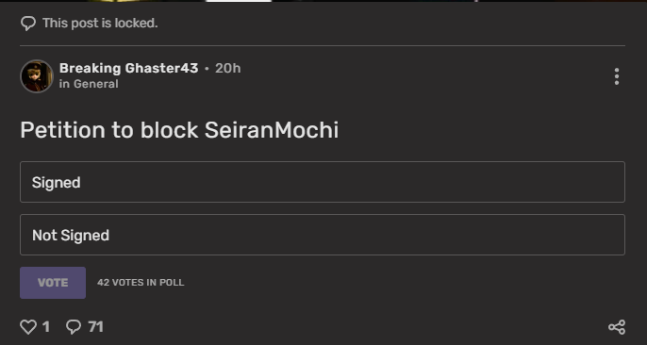
Task: Click the This post is locked notice
Action: (100, 23)
